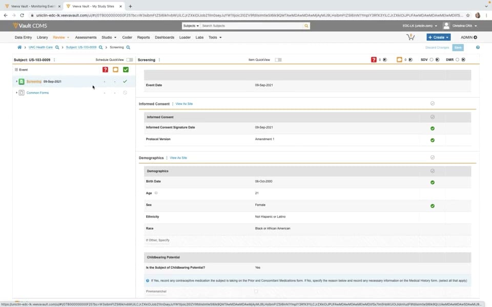Open the Subject US-103-0009 actions menu
This screenshot has width=492, height=307.
pos(54,60)
